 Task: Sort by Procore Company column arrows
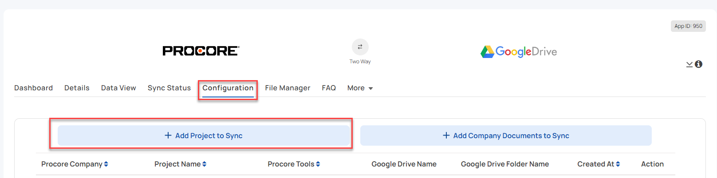point(106,164)
